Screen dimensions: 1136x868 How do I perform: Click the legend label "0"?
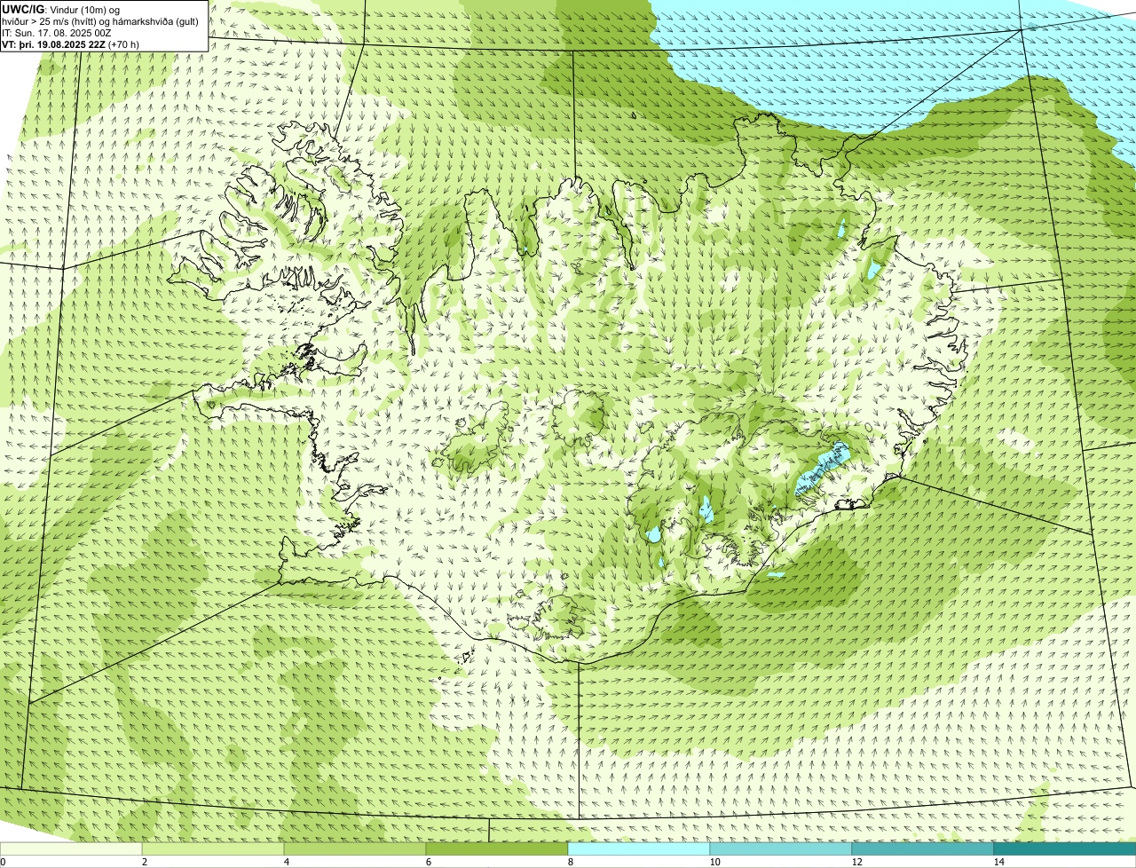[x=3, y=862]
